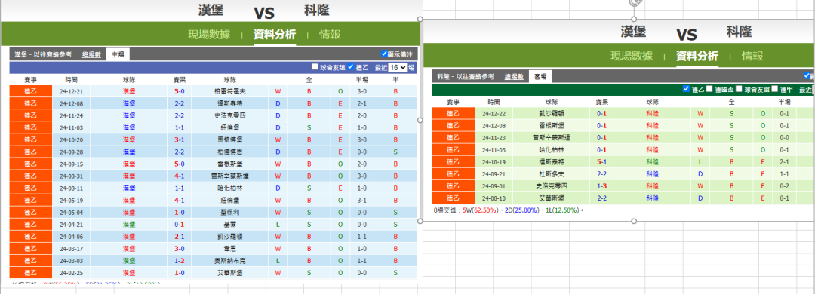Screen dimensions: 815x294
Task: Click 半場 column header in right panel
Action: tap(784, 102)
